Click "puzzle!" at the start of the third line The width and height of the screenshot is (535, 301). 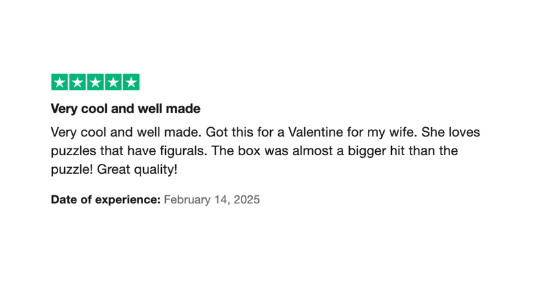click(x=72, y=169)
